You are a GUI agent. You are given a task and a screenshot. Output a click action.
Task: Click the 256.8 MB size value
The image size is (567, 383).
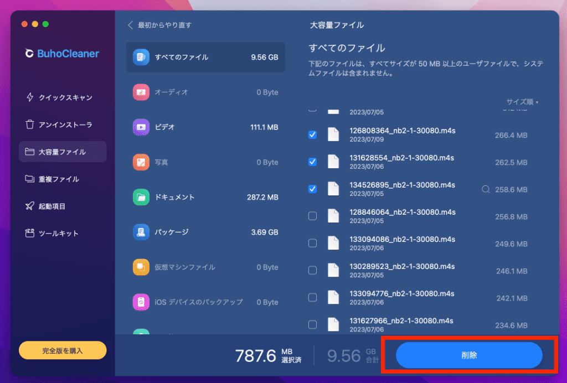511,217
